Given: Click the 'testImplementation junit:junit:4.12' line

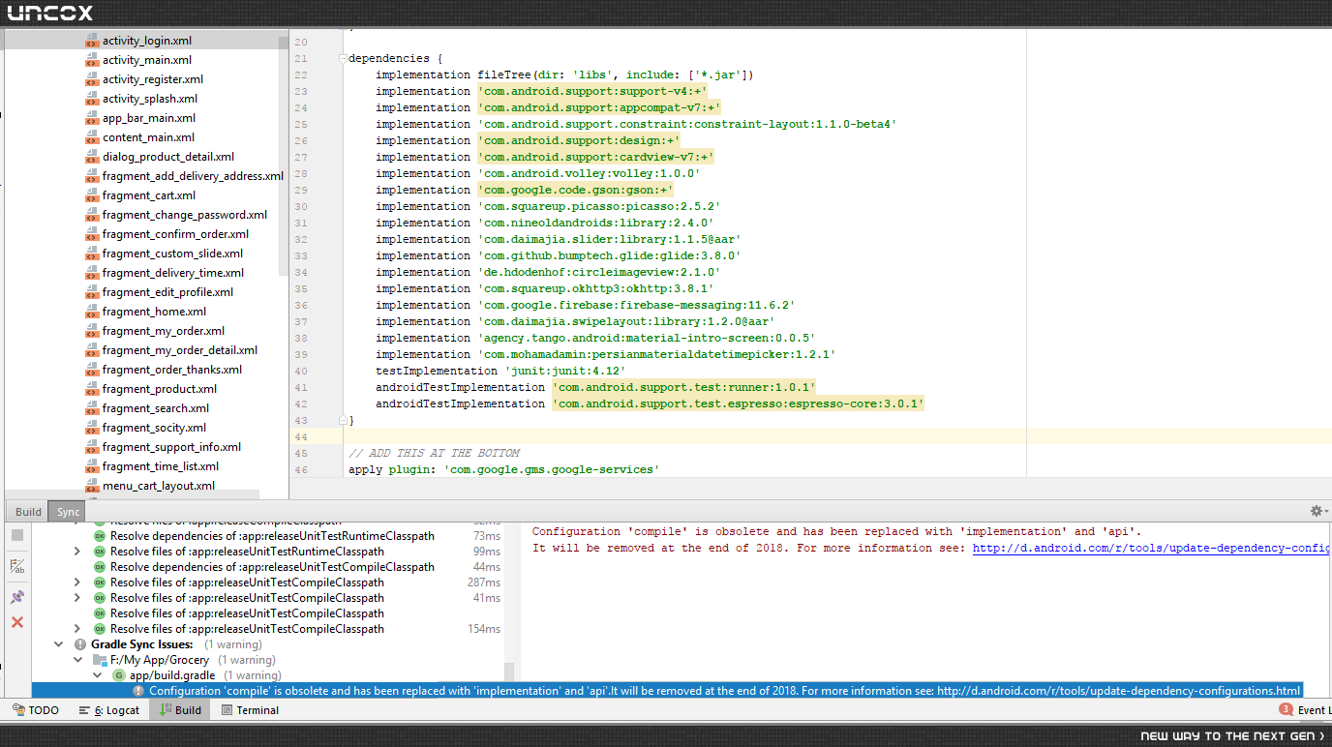Looking at the screenshot, I should (x=500, y=371).
